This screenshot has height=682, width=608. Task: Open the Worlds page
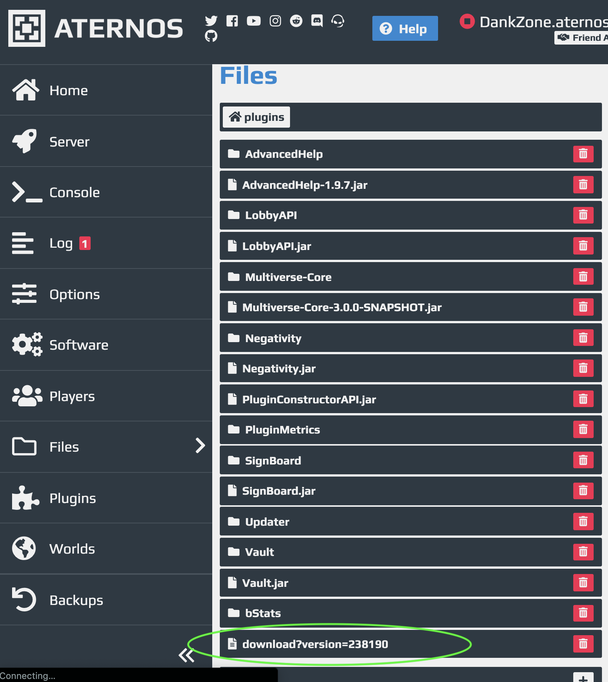click(x=106, y=549)
